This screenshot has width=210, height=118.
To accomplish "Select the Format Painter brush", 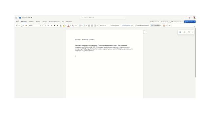I will [26, 26].
